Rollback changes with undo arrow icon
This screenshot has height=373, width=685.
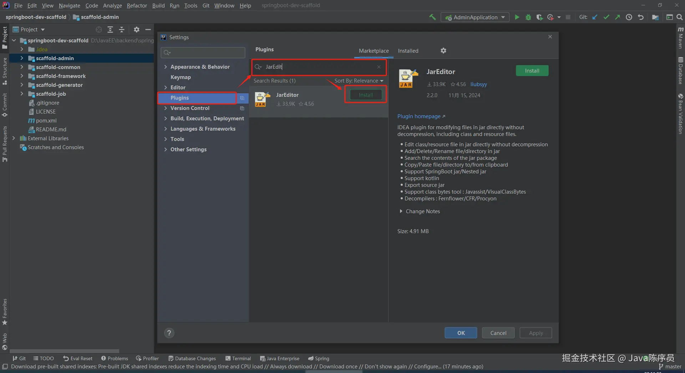(x=641, y=17)
